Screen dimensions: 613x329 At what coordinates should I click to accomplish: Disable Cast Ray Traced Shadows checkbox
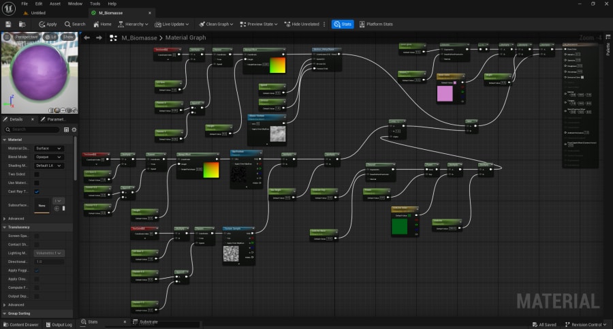(x=36, y=191)
